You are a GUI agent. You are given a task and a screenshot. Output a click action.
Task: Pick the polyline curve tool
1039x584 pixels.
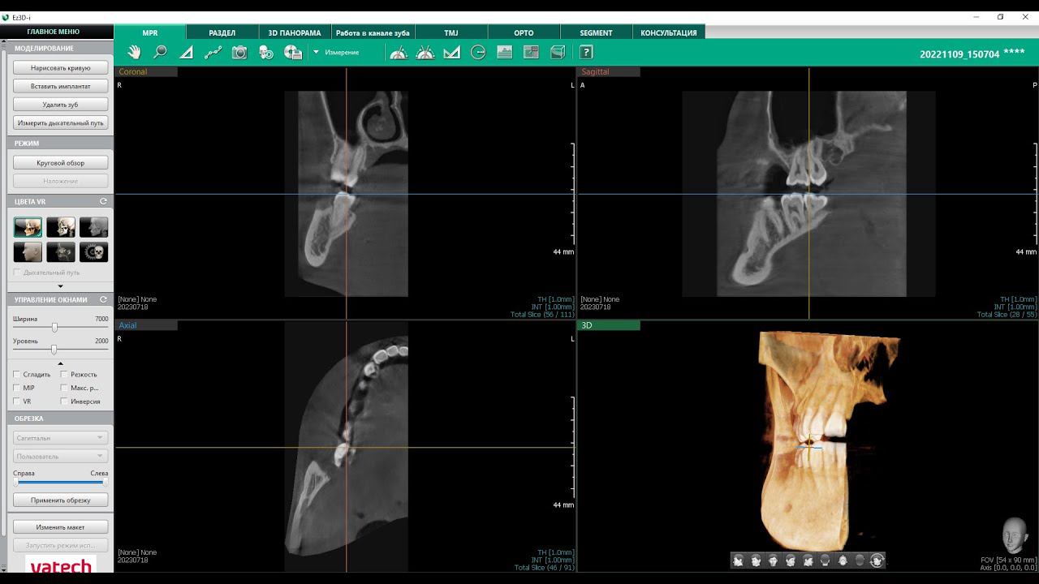point(213,52)
